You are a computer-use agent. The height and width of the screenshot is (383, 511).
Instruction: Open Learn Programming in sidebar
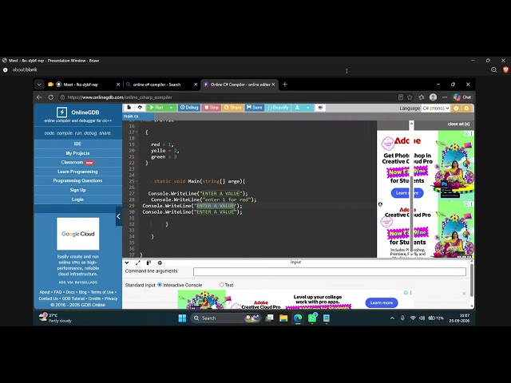click(77, 172)
